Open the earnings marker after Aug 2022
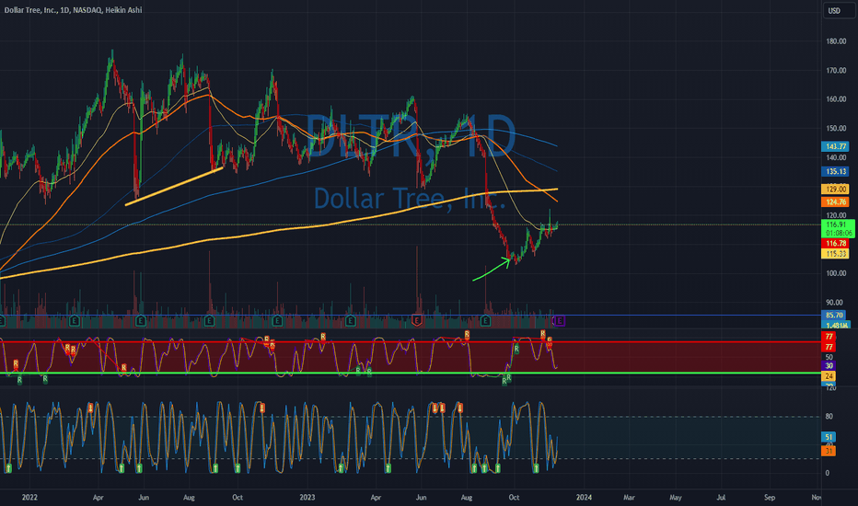Screen dimensions: 858x506 click(x=209, y=321)
